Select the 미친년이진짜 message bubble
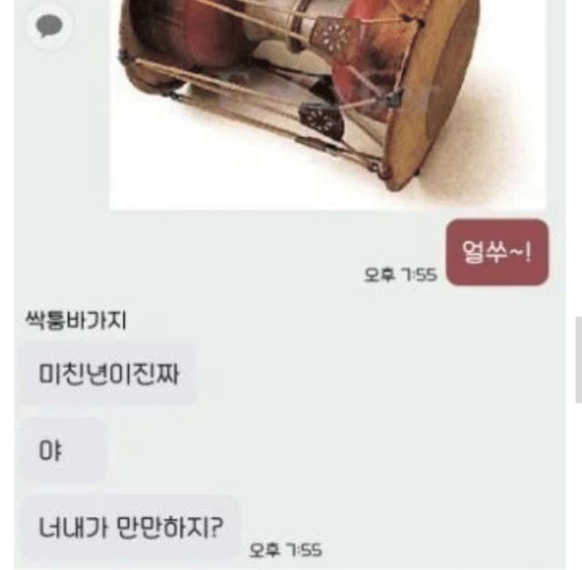Image resolution: width=582 pixels, height=570 pixels. point(108,374)
